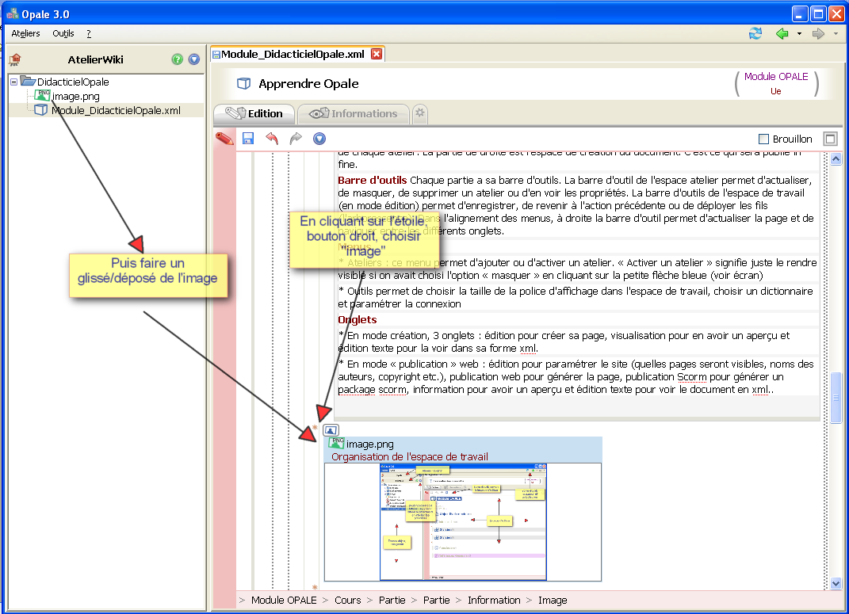Switch to the Edition tab
849x614 pixels.
click(254, 113)
